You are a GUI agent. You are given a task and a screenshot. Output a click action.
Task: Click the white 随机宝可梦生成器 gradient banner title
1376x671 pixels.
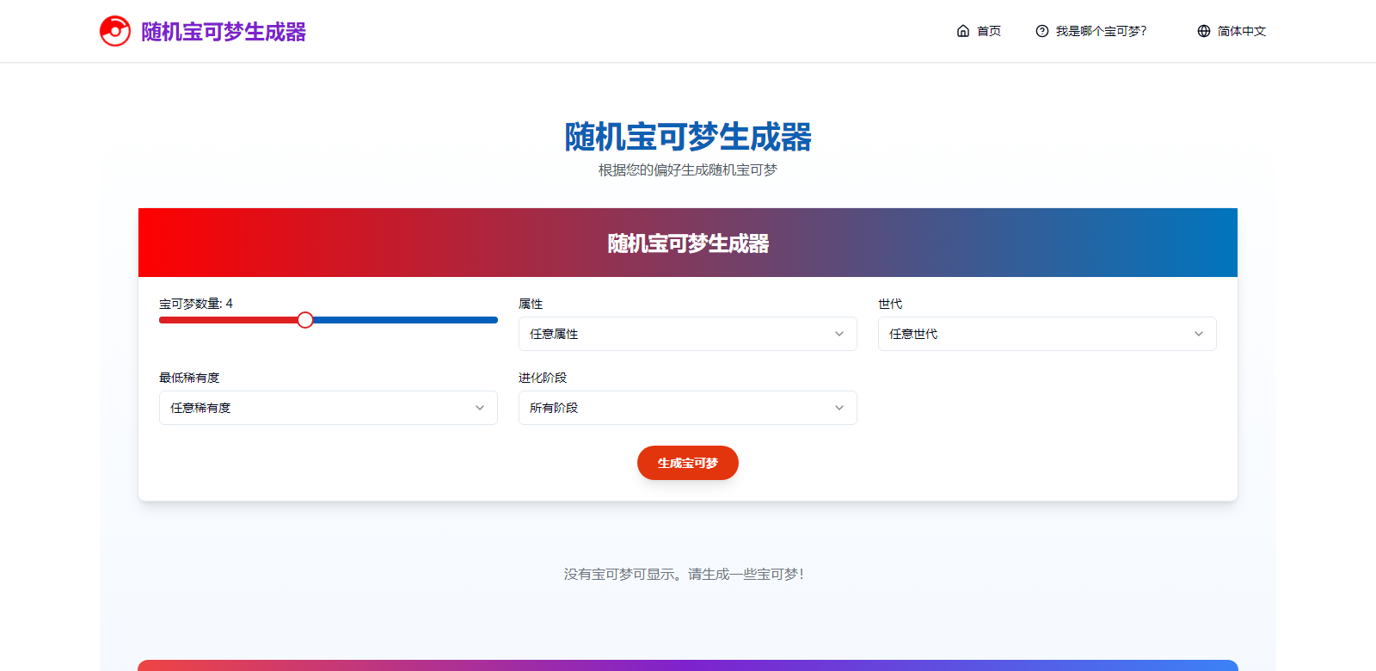tap(688, 243)
